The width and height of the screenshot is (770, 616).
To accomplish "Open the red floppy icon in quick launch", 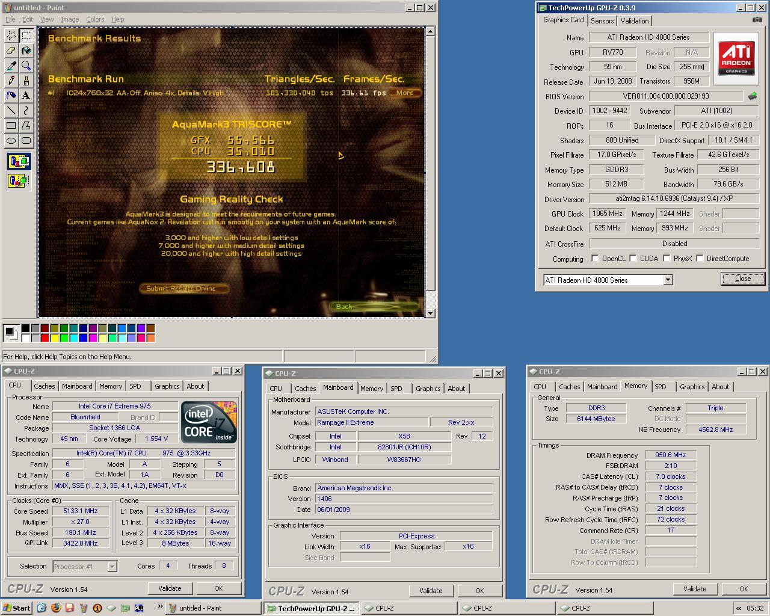I will pyautogui.click(x=70, y=608).
